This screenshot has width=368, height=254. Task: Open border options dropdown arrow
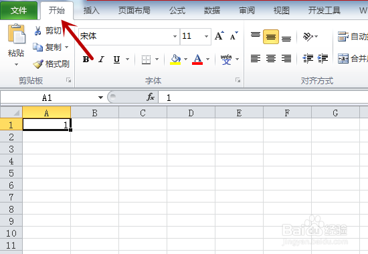[157, 59]
